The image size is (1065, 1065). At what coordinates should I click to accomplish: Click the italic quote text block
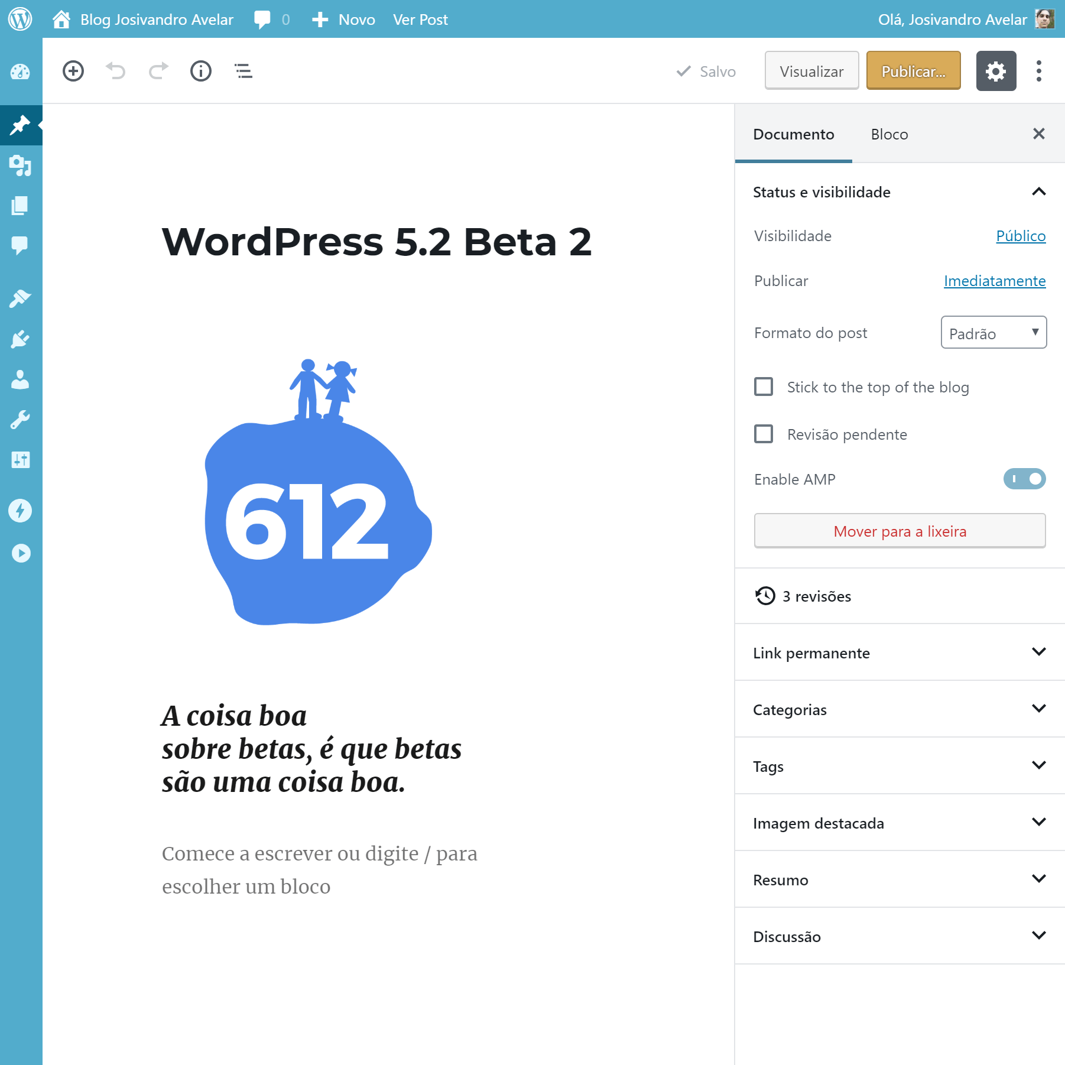coord(311,748)
